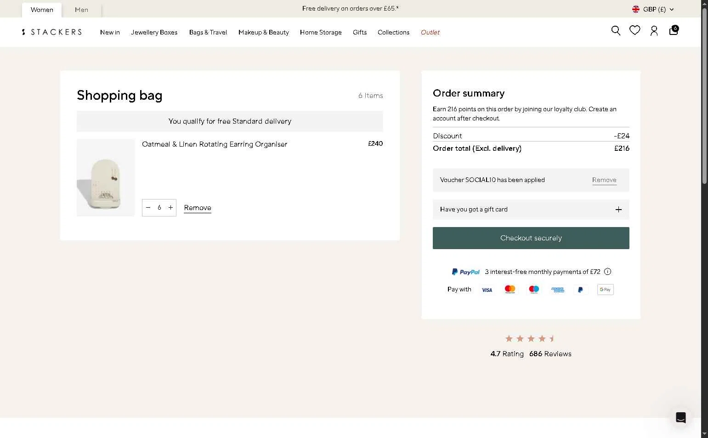Click the star rating icons

pos(531,339)
